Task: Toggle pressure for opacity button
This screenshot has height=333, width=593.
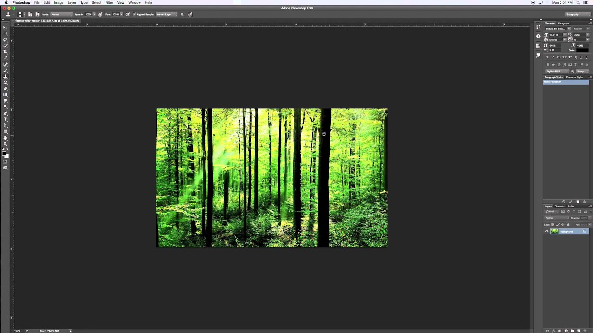Action: 100,14
